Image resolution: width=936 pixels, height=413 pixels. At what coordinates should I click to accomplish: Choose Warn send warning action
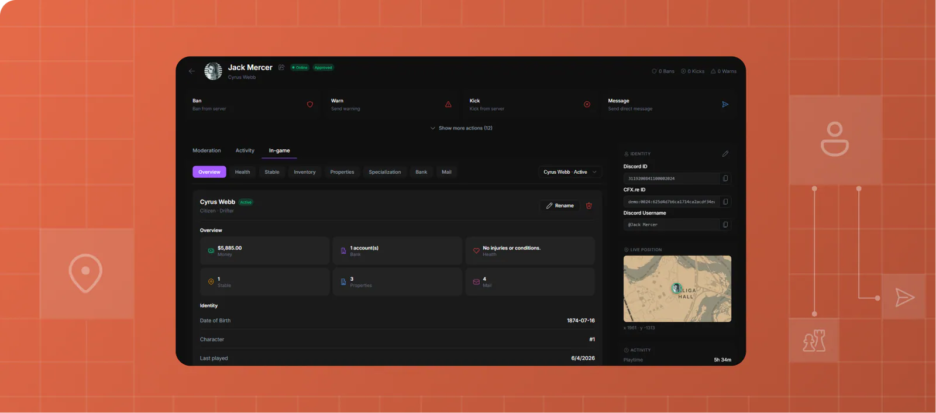[x=392, y=104]
